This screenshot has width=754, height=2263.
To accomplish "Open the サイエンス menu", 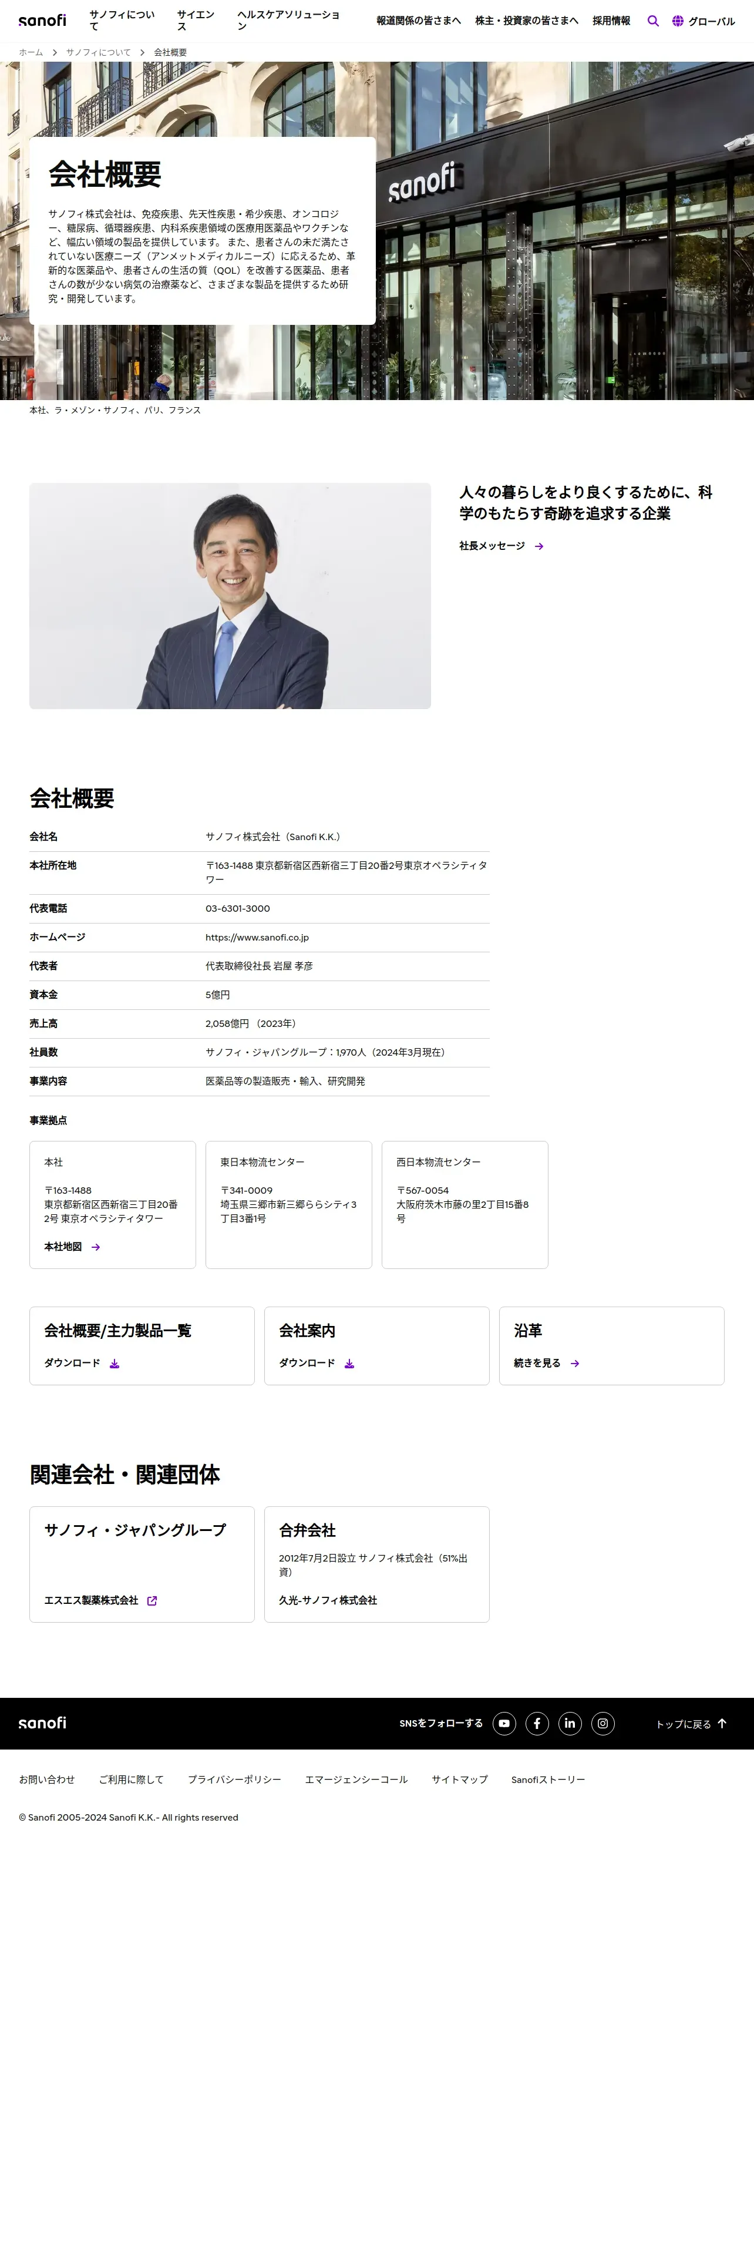I will (196, 21).
